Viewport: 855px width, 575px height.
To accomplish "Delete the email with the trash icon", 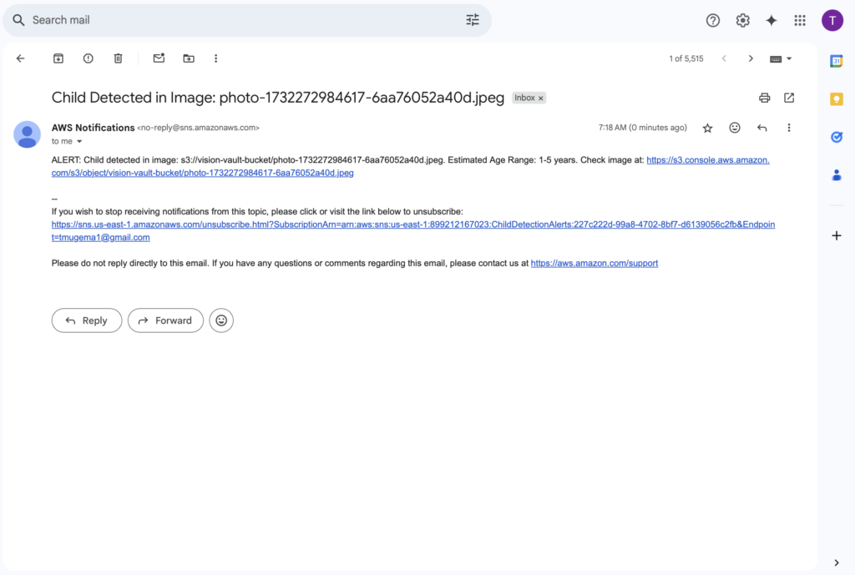I will 119,58.
